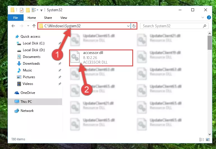This screenshot has height=149, width=216.
Task: Click the This PC monitor icon
Action: click(17, 102)
